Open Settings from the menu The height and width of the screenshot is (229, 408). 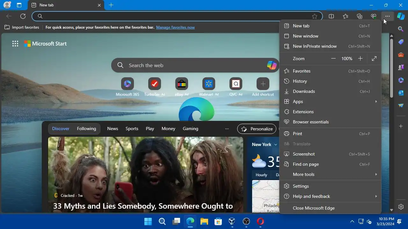point(330,186)
